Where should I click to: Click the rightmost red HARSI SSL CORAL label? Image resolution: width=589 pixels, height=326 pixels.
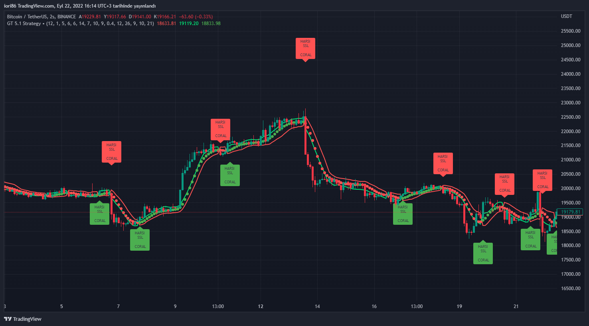pos(542,180)
